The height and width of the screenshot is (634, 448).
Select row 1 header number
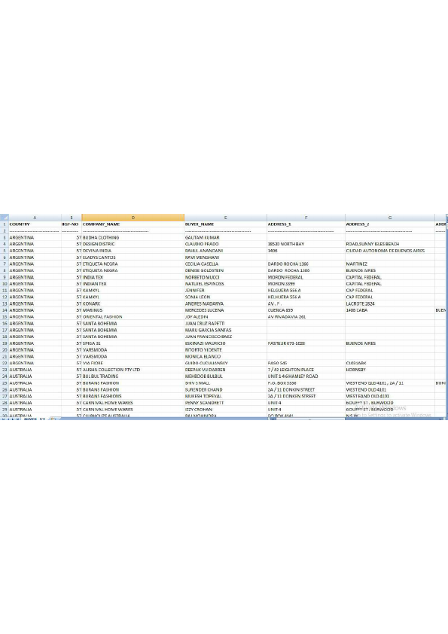coord(4,224)
